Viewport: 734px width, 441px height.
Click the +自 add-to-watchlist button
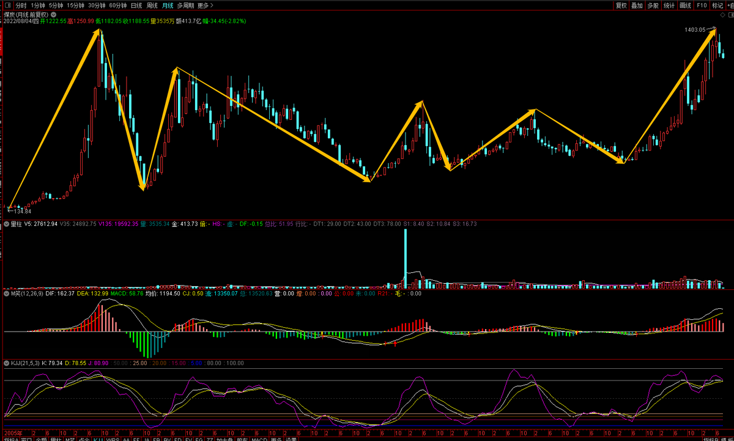(x=730, y=6)
